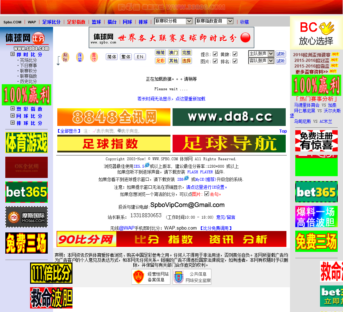Click 试听 beside 客队鼓声
Screen dimensions: 343x312
click(280, 61)
